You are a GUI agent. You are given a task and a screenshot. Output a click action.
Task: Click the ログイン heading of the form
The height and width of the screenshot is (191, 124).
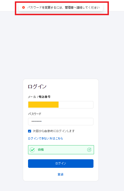tap(37, 87)
